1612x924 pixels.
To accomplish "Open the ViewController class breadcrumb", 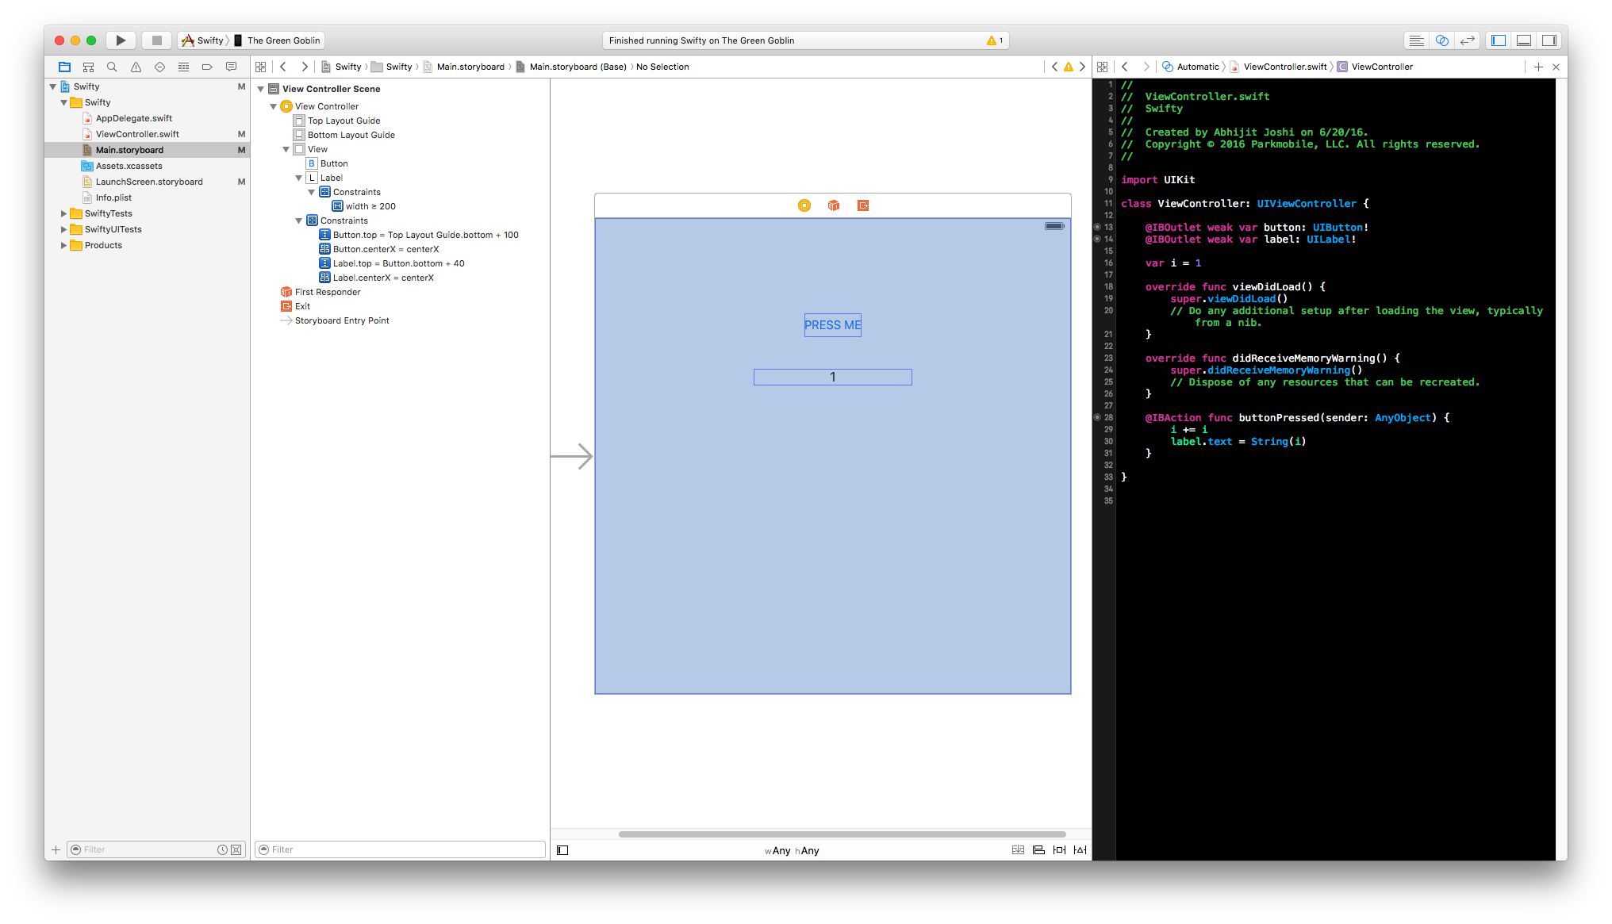I will pyautogui.click(x=1376, y=67).
